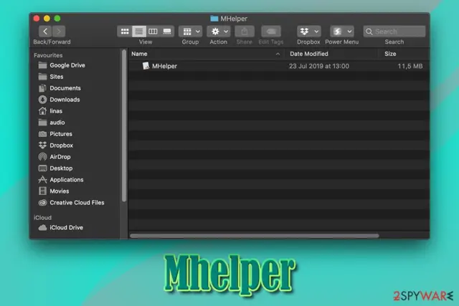This screenshot has height=306, width=459.
Task: Open the Dropbox toolbar menu
Action: click(308, 32)
